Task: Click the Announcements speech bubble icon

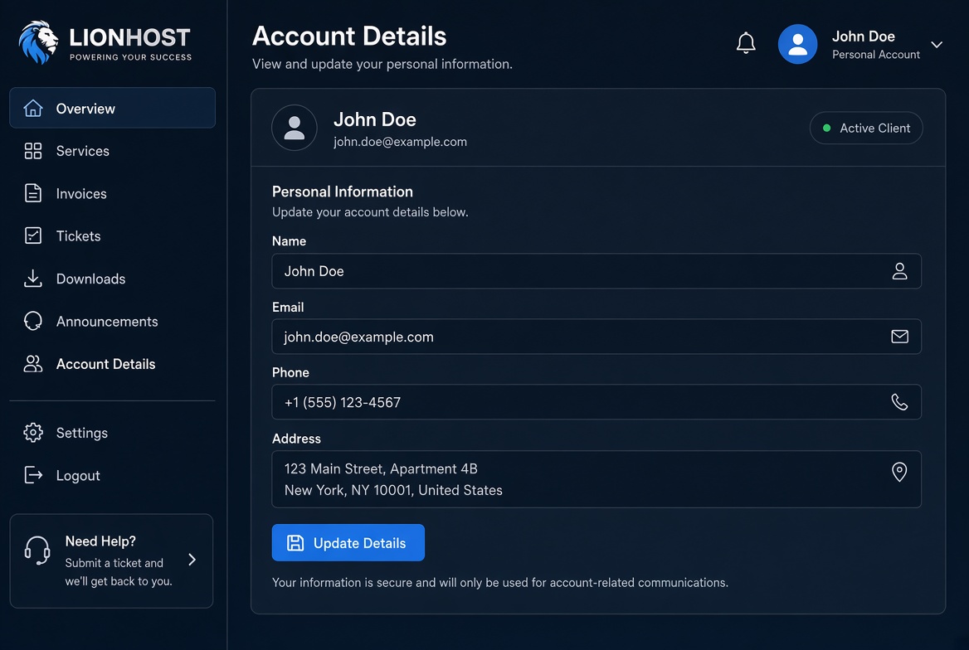Action: click(x=32, y=322)
